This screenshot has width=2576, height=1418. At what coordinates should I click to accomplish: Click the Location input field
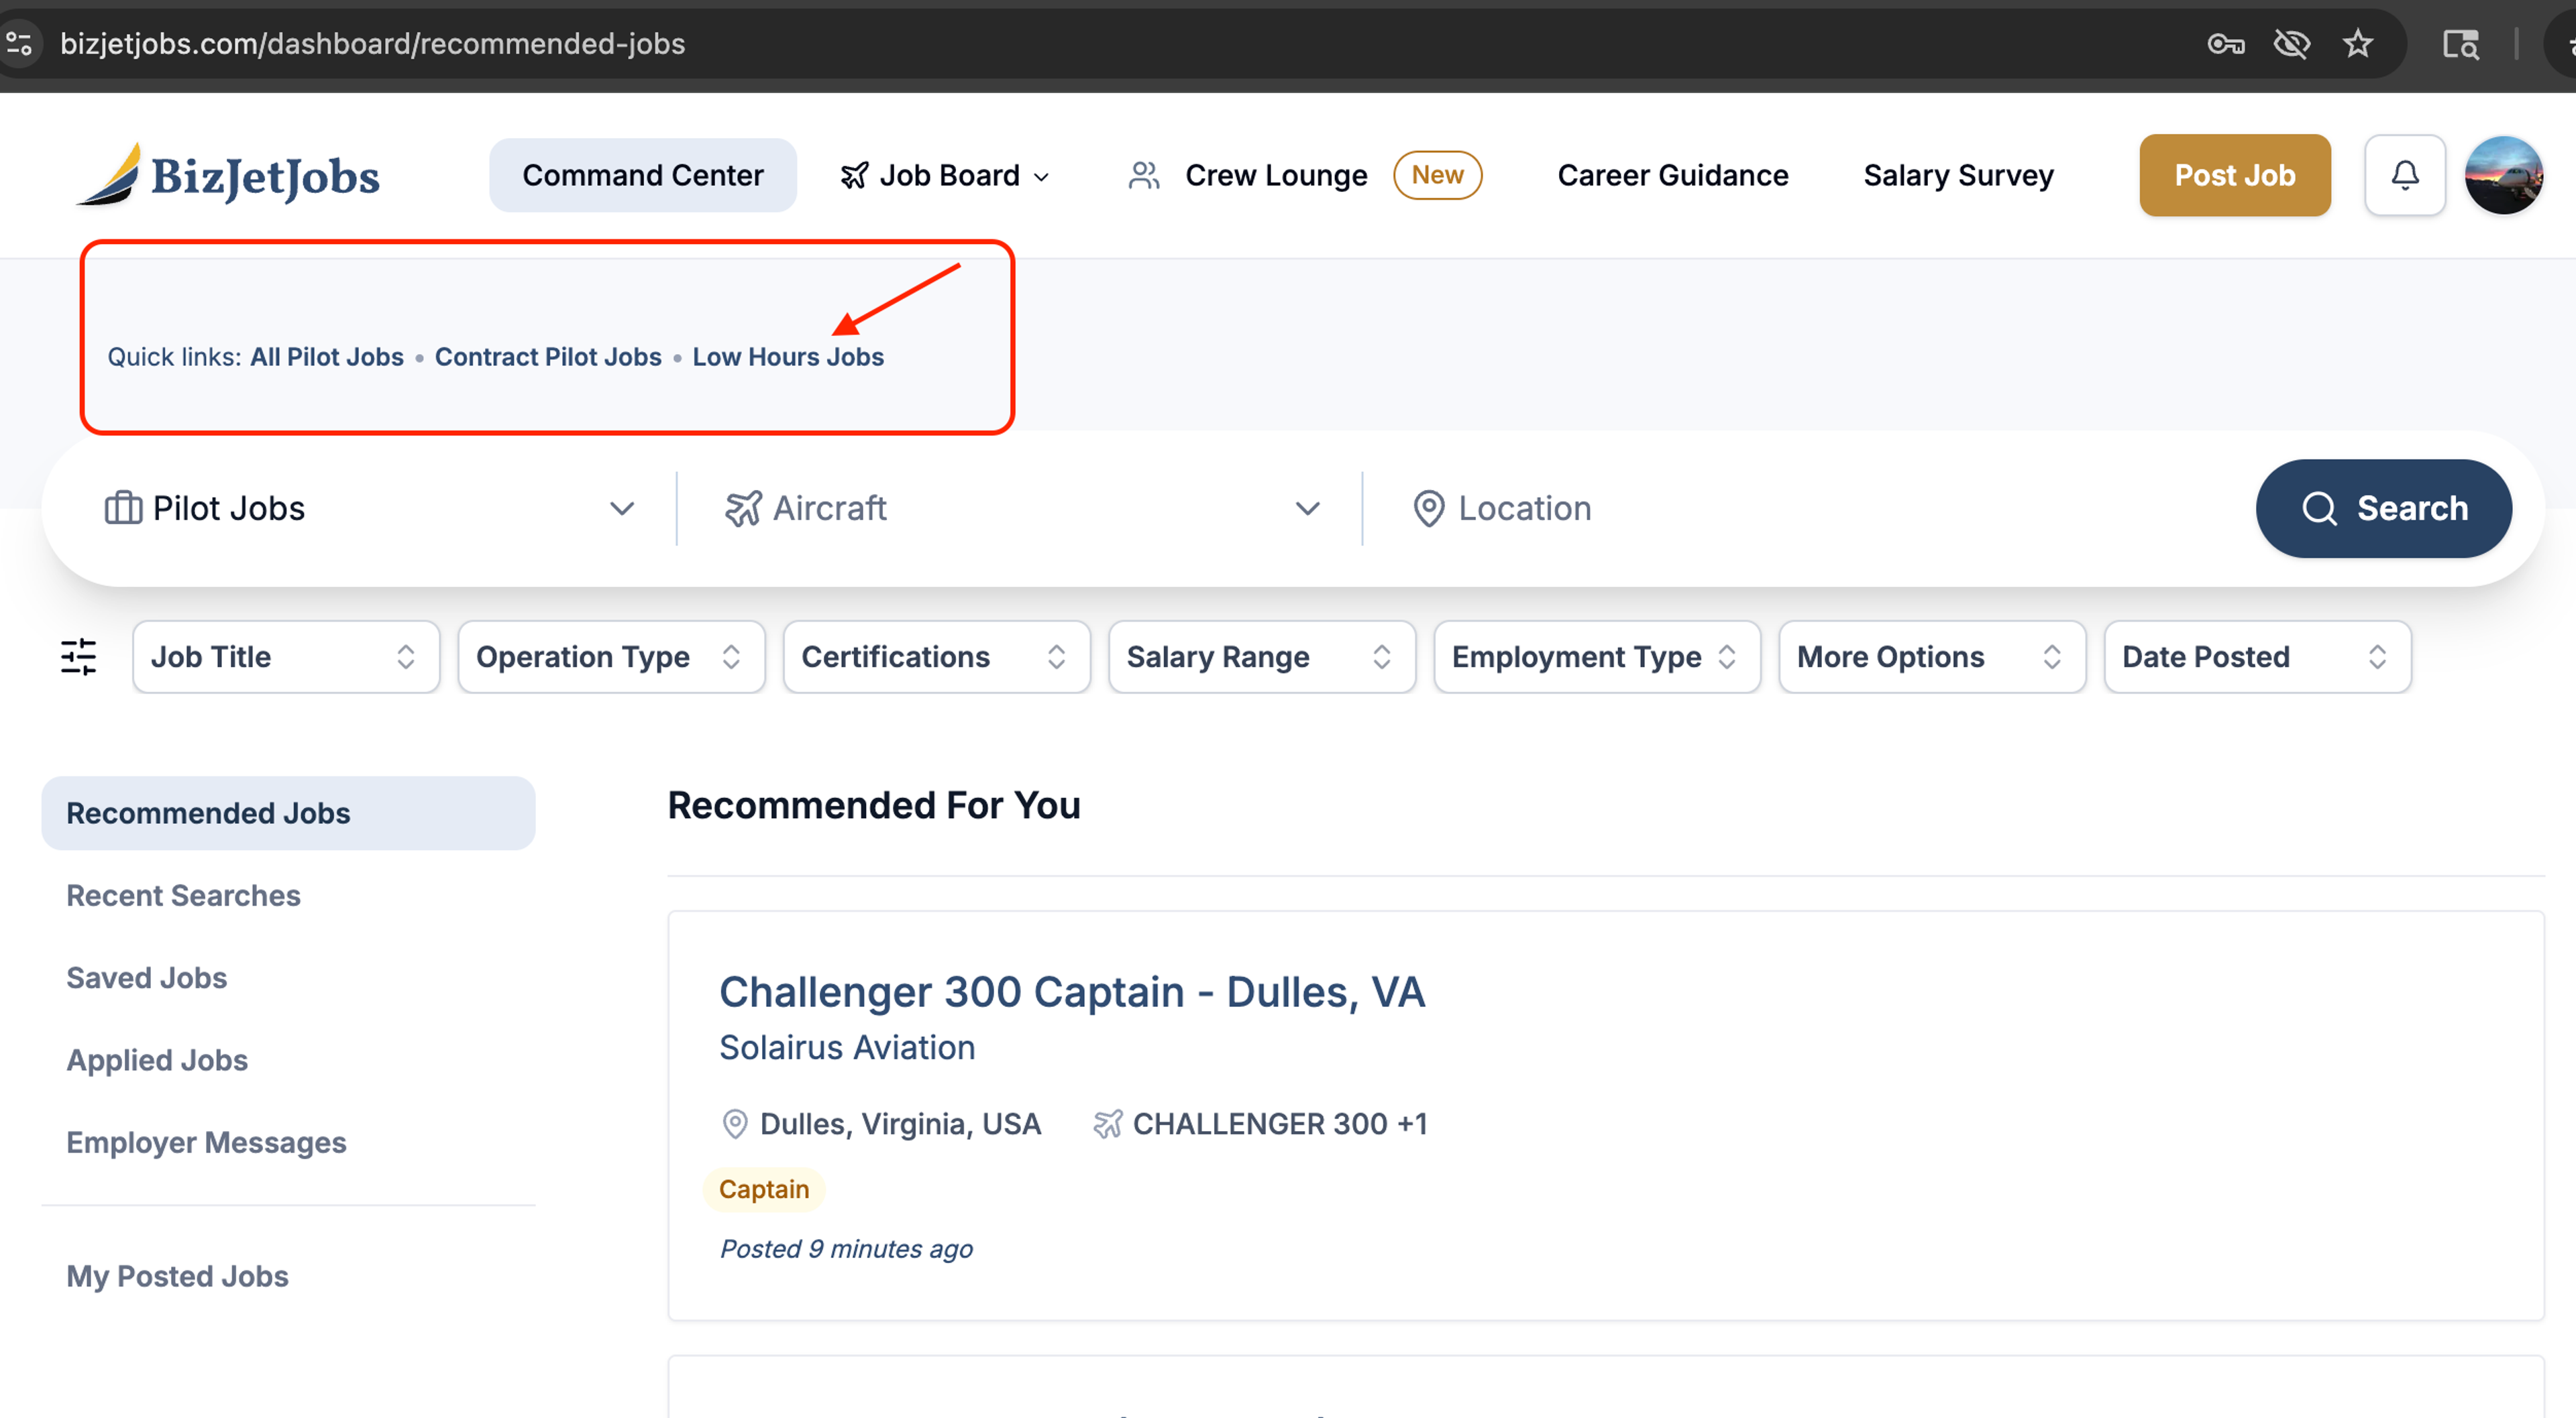pos(1800,509)
